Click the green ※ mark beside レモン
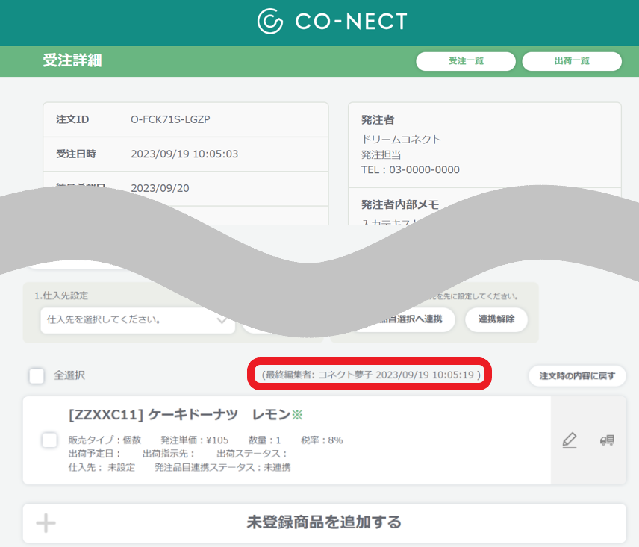 [x=297, y=415]
